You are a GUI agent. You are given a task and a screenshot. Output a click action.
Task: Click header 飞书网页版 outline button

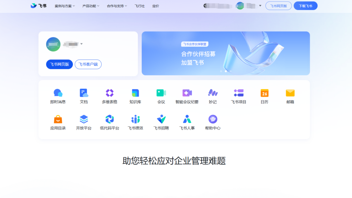[x=278, y=6]
